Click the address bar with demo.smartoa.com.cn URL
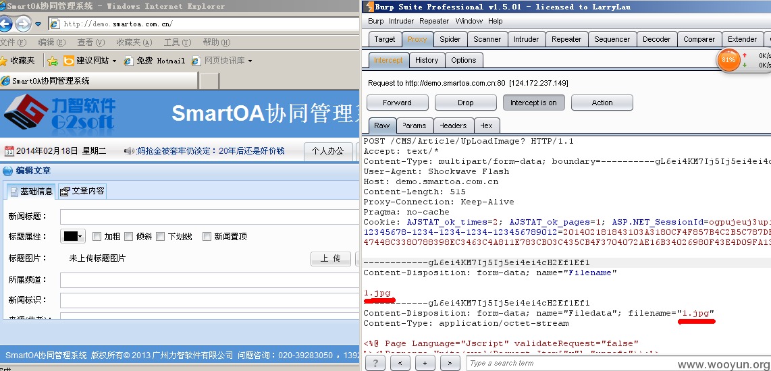 [205, 24]
